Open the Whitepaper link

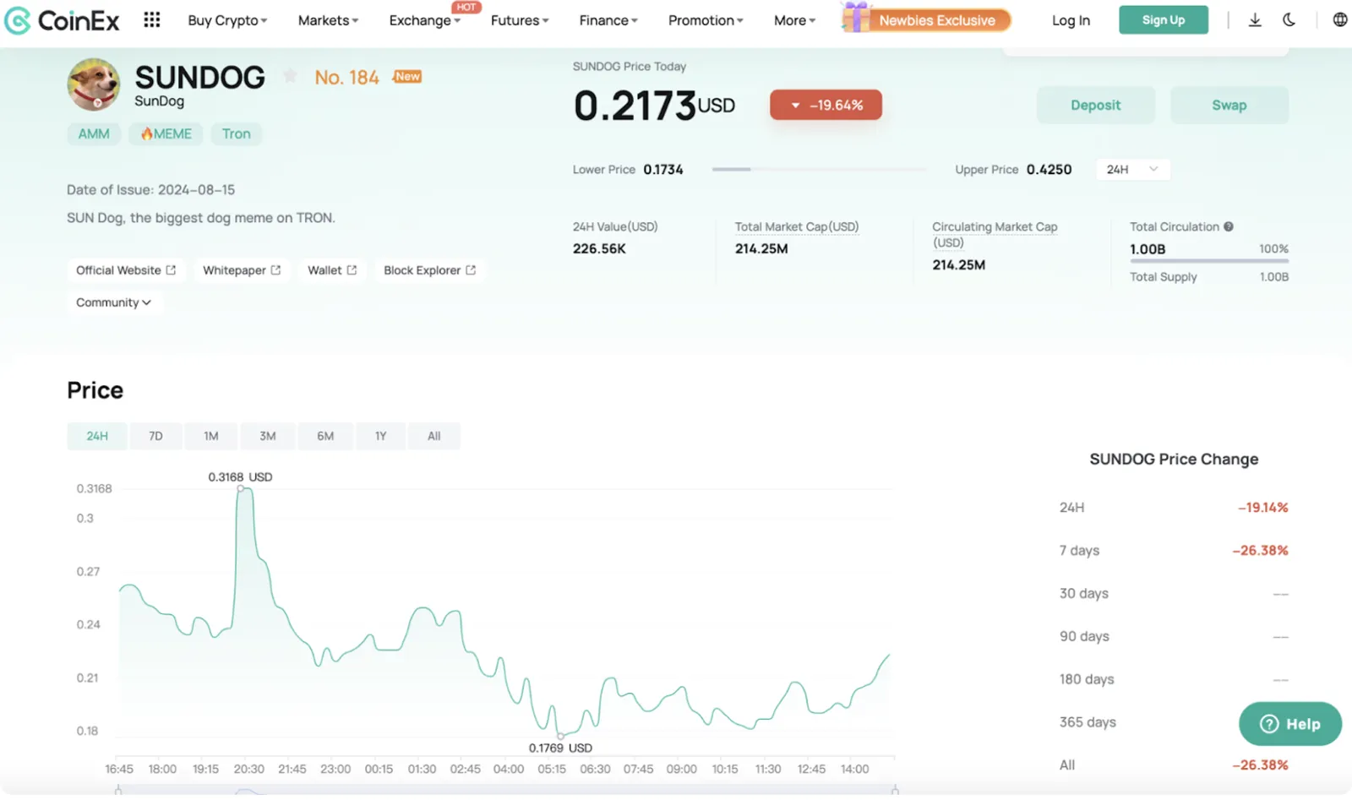tap(242, 270)
